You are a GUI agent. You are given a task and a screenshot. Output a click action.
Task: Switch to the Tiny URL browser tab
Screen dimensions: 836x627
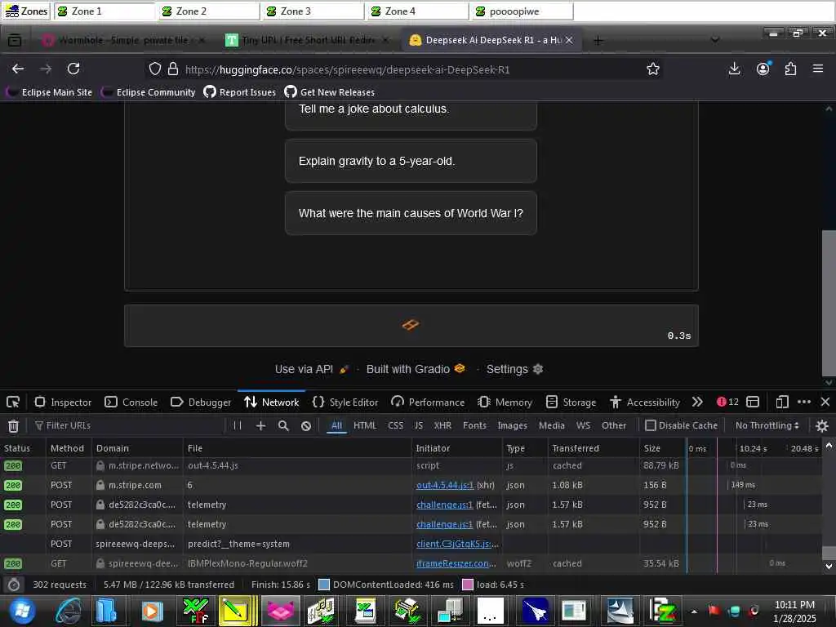tap(306, 41)
